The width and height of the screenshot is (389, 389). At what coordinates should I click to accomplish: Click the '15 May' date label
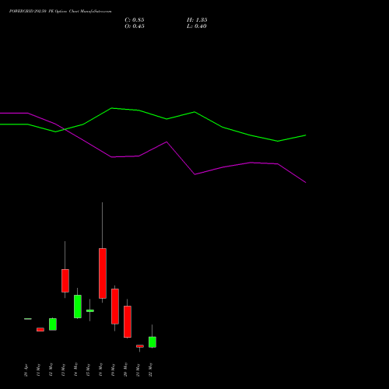88,370
